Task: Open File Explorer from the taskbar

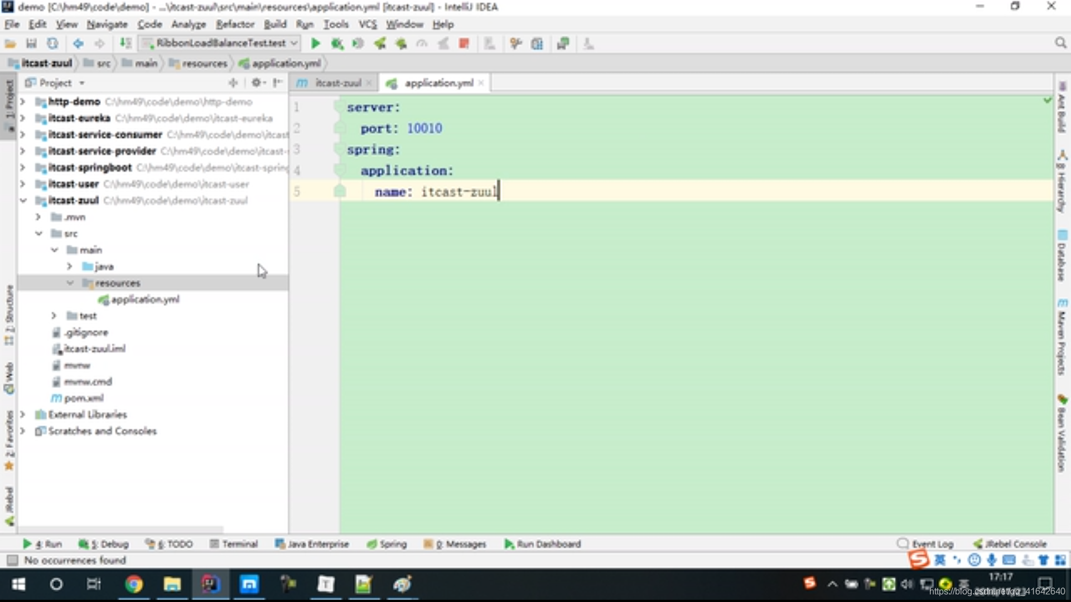Action: [x=172, y=584]
